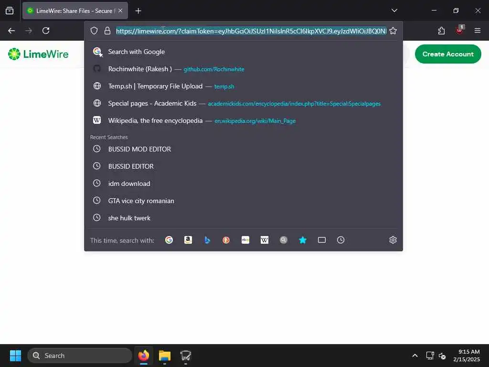The height and width of the screenshot is (367, 489).
Task: Open the Windows Start menu
Action: click(x=16, y=356)
